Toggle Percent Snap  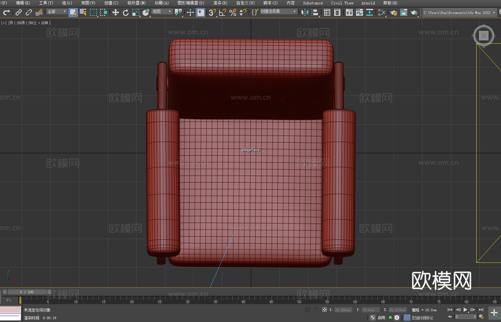coord(233,12)
